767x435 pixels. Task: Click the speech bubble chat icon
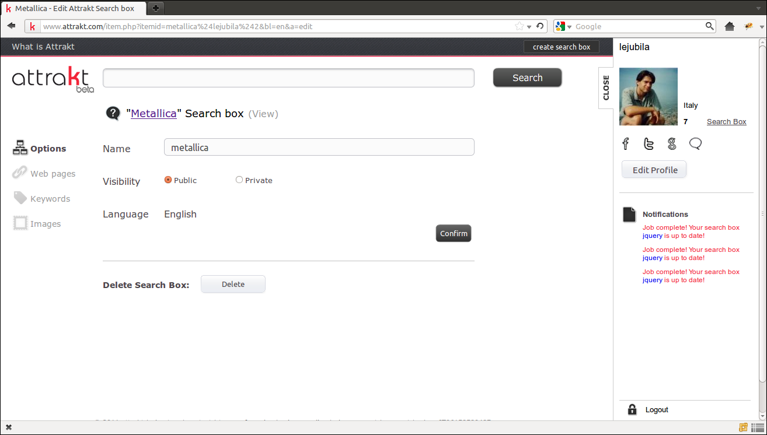click(695, 143)
